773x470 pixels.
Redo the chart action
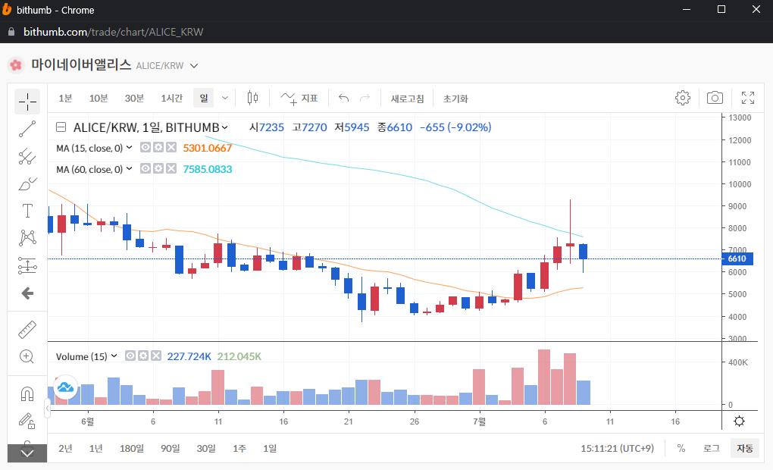tap(365, 98)
